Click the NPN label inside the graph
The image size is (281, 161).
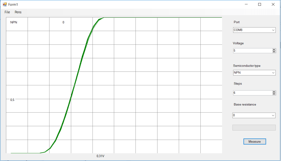pyautogui.click(x=14, y=22)
